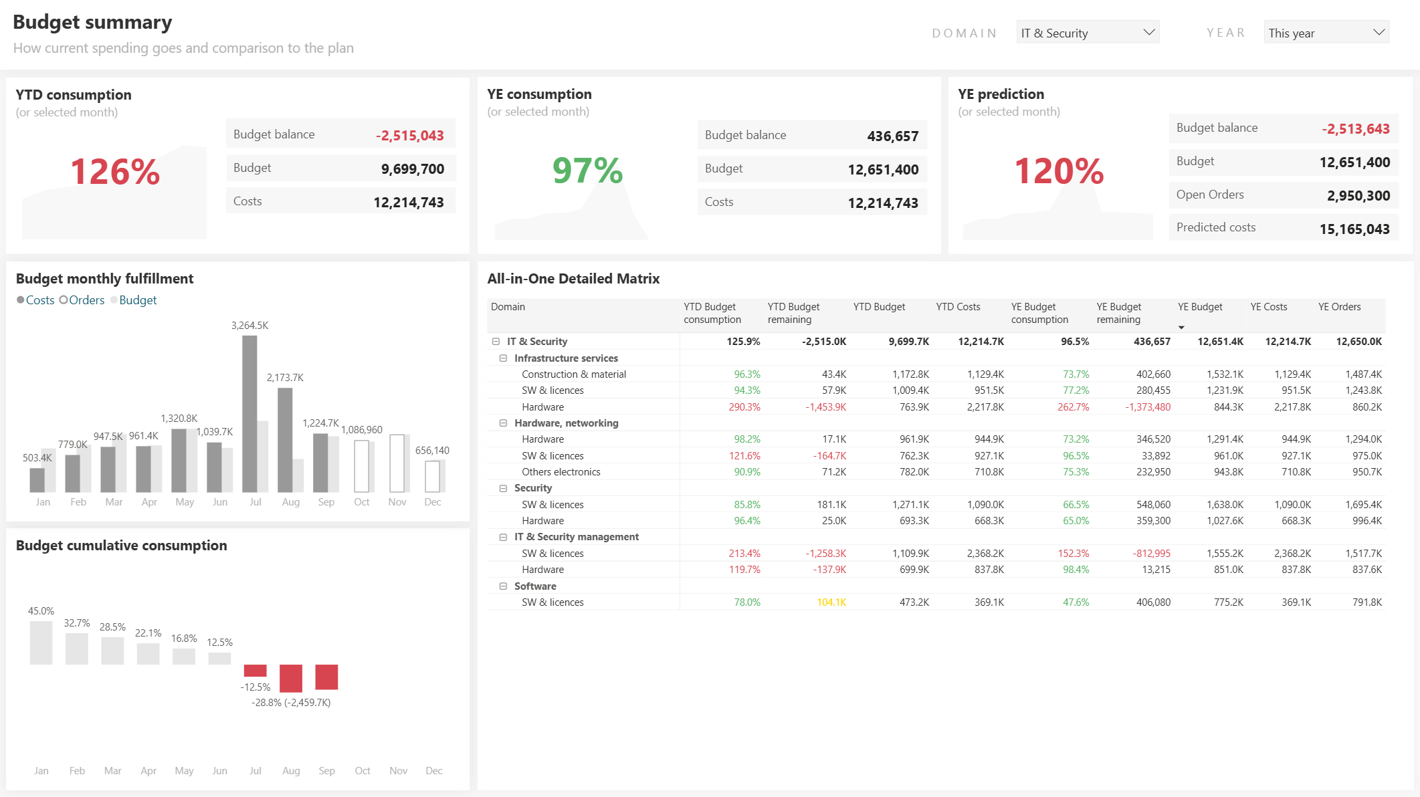Sort the matrix by YE Orders column header
This screenshot has height=797, width=1420.
(x=1340, y=306)
